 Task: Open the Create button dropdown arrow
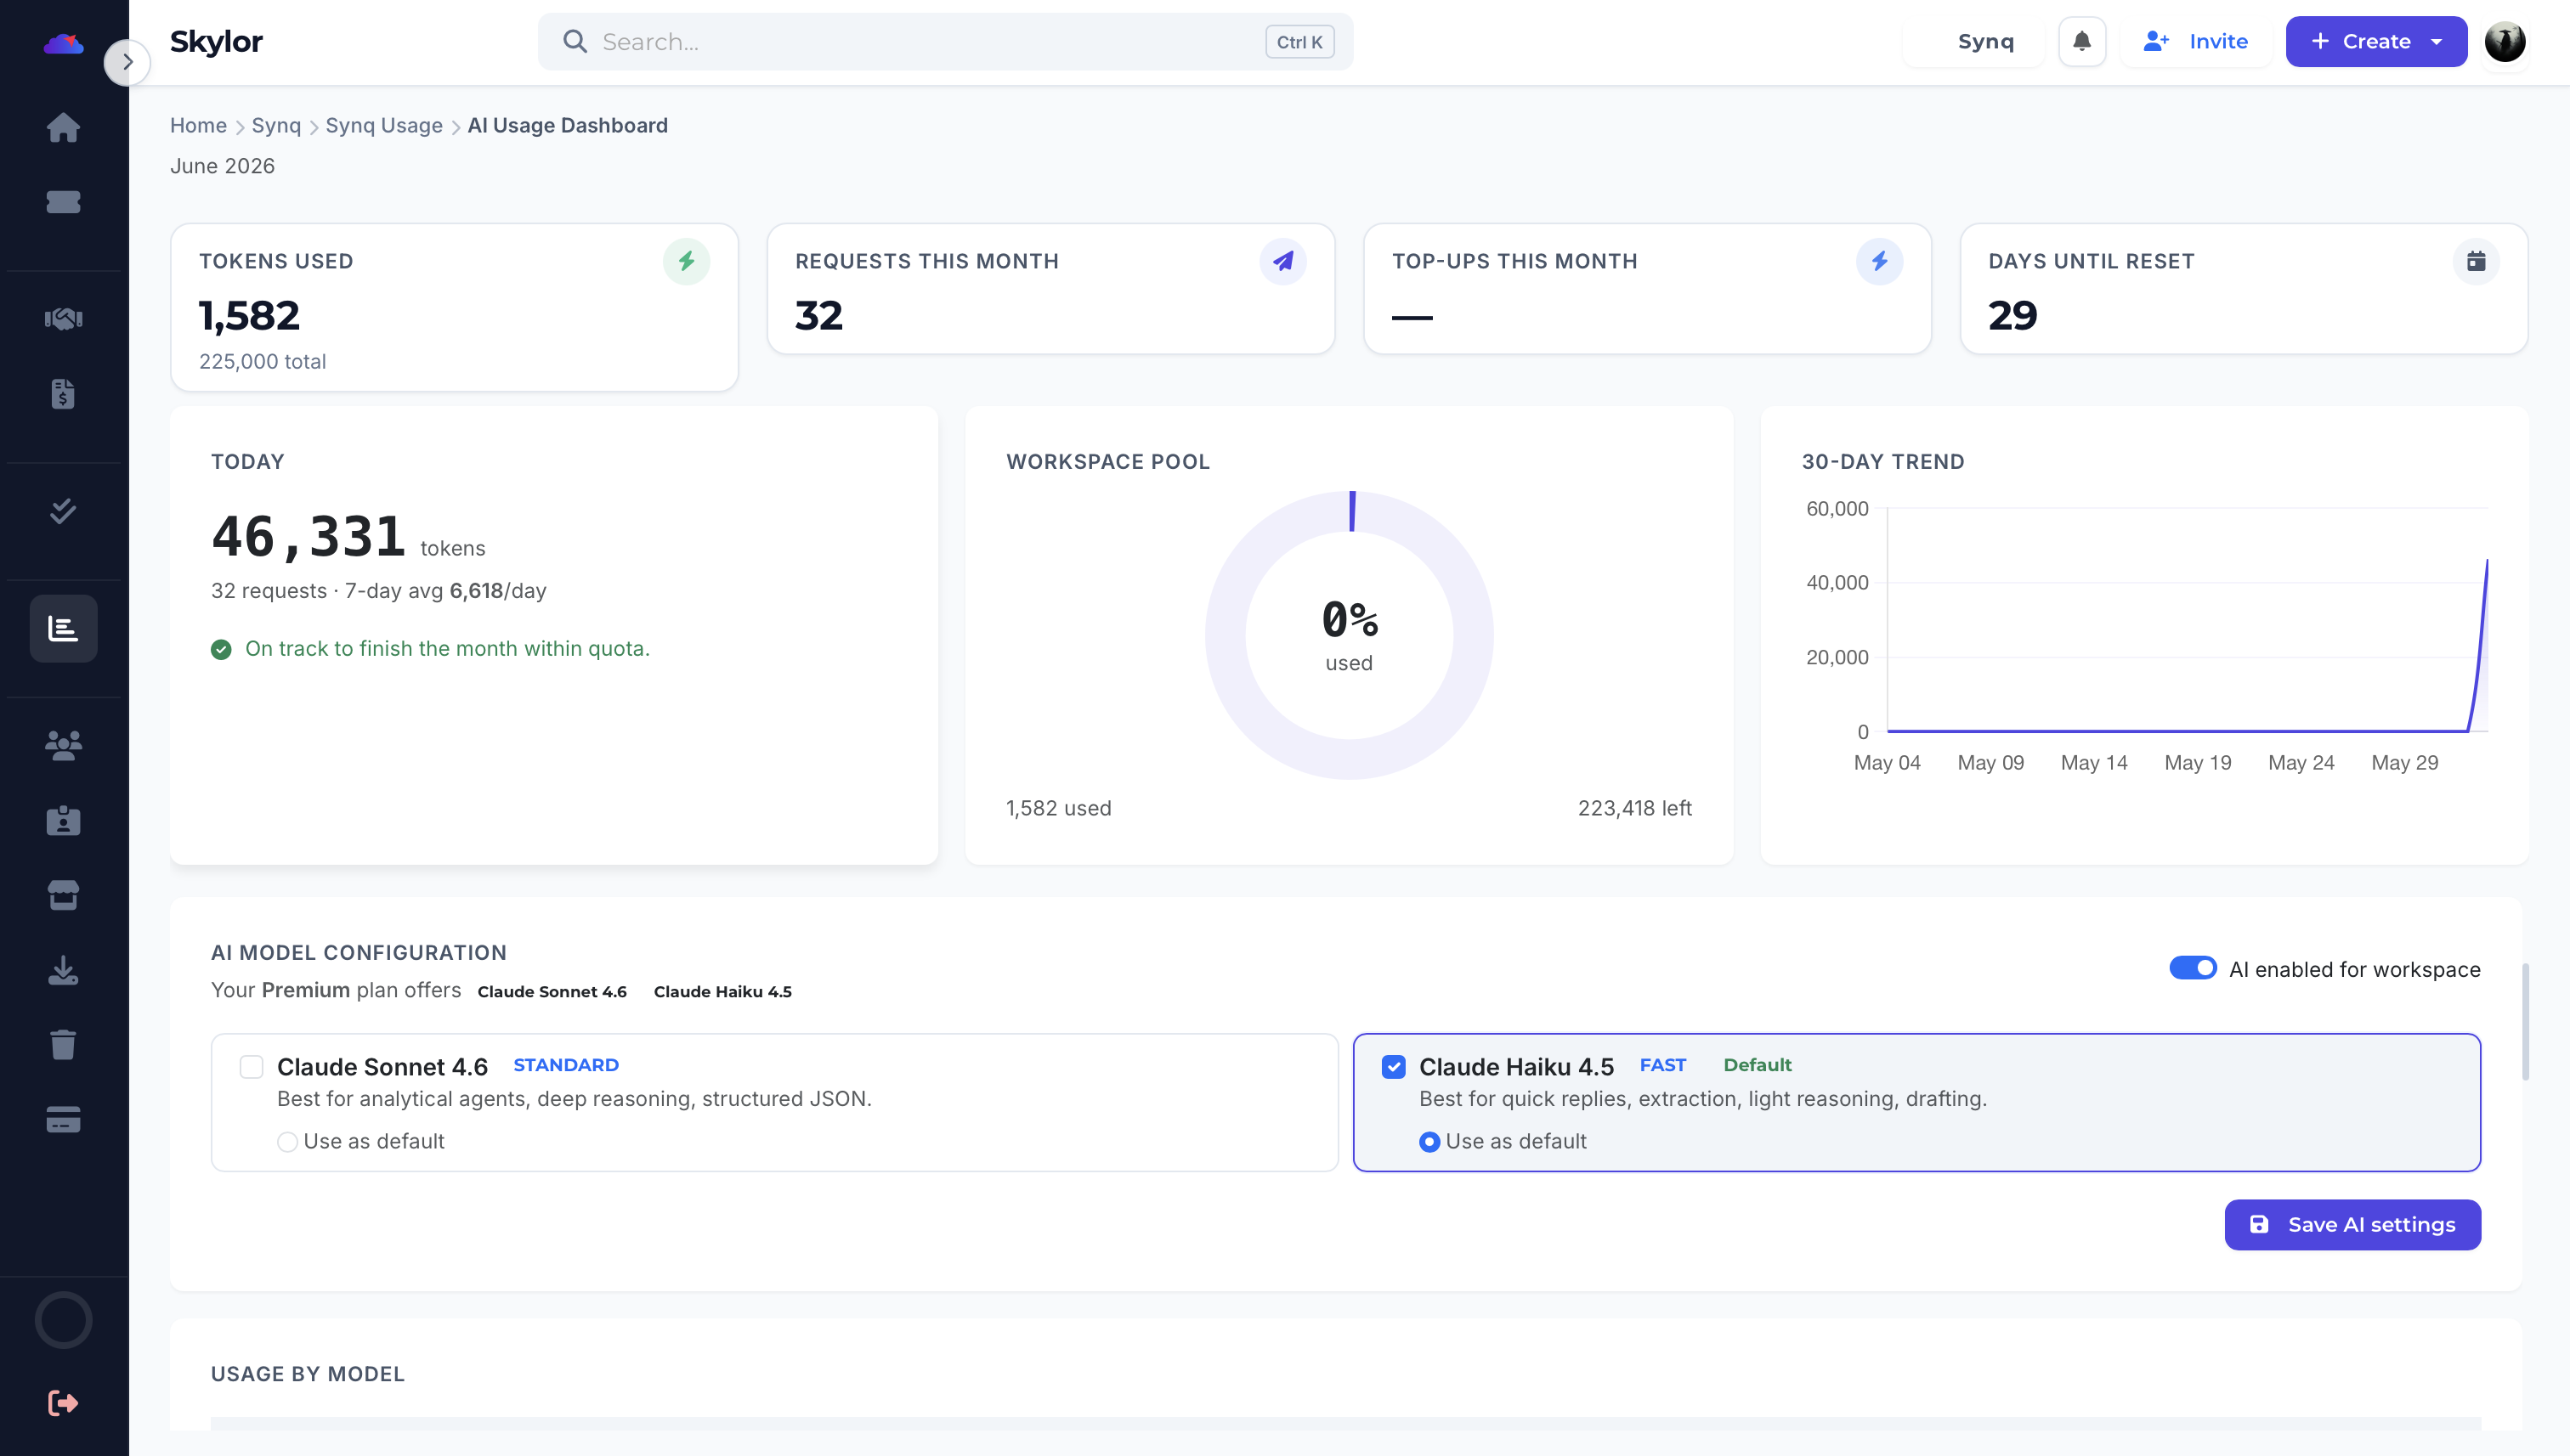click(2437, 41)
